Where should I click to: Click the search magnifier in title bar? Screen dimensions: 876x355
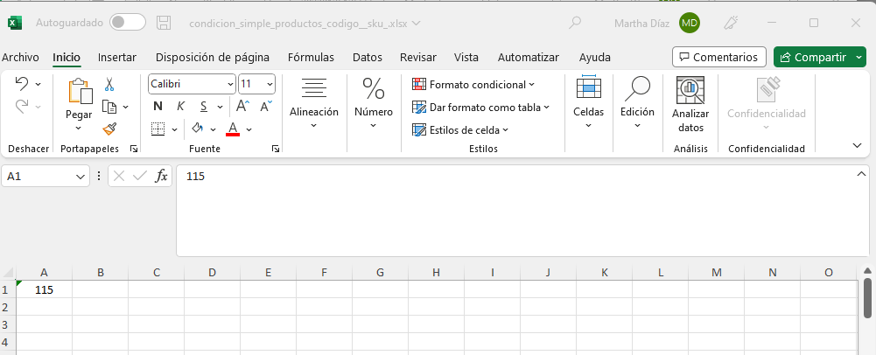576,23
